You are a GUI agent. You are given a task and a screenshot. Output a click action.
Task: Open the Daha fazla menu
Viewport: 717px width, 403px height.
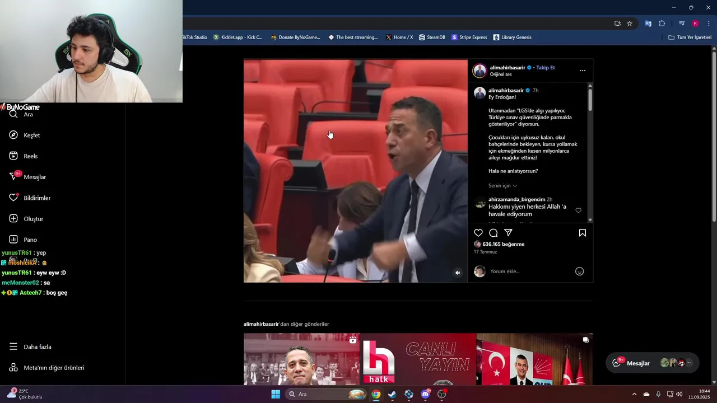coord(30,346)
